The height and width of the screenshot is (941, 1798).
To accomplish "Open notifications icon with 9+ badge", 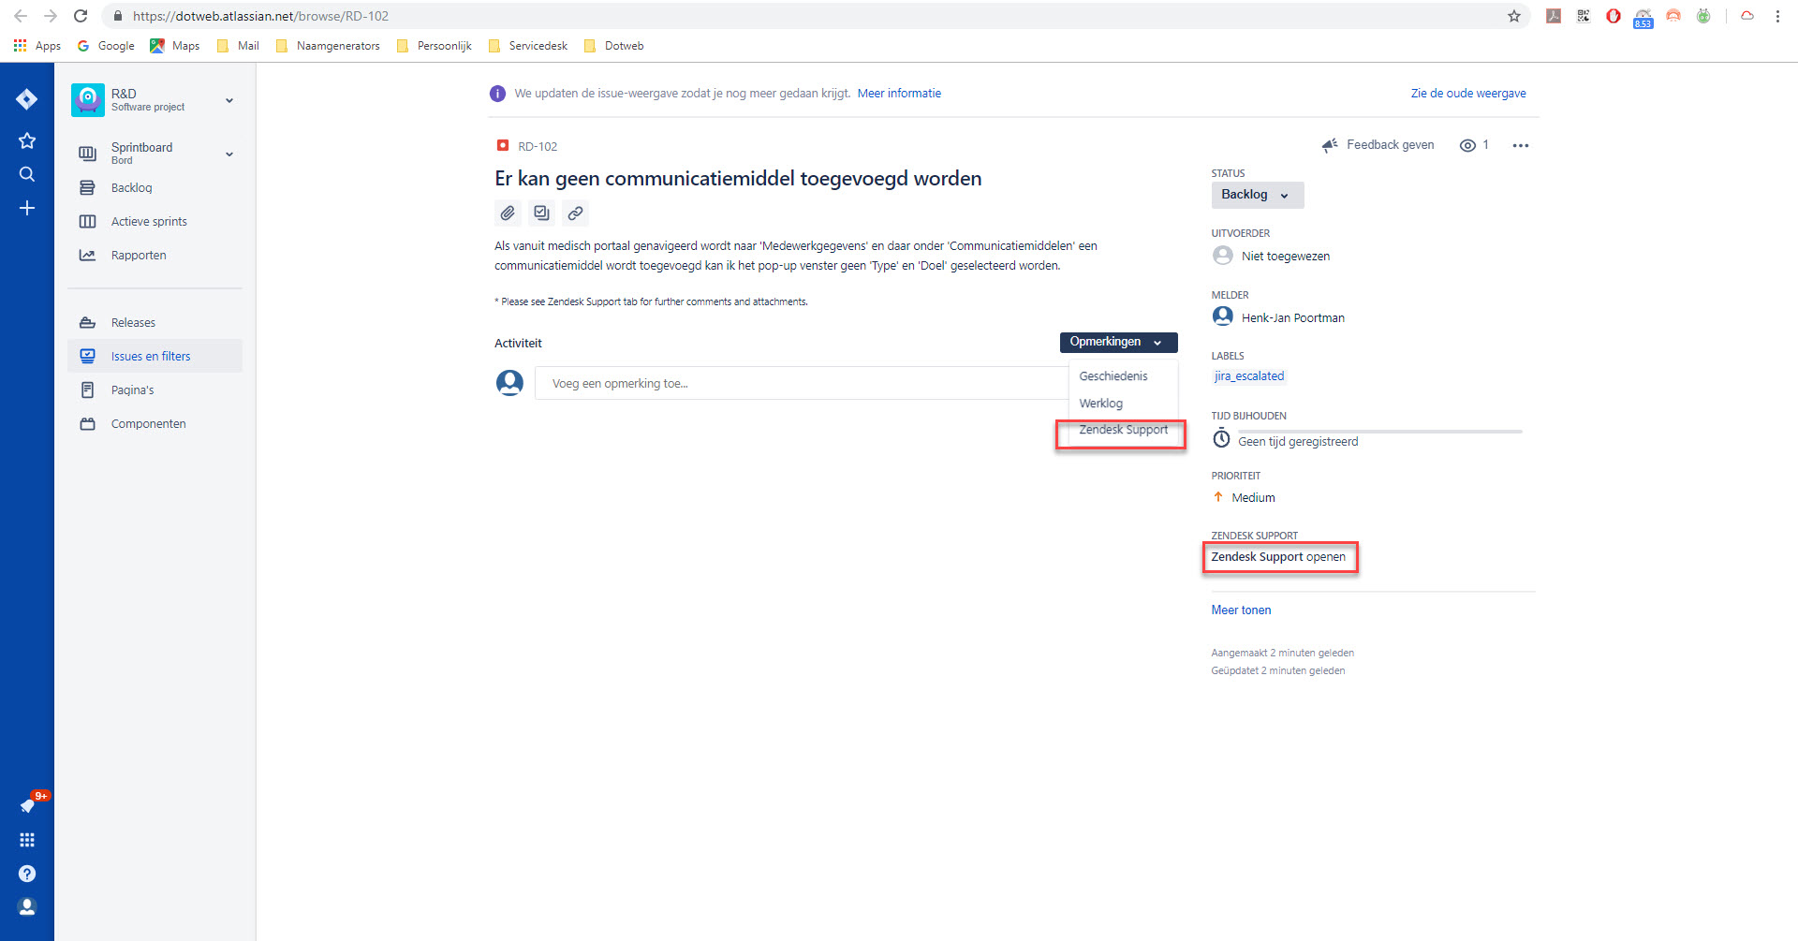I will tap(29, 804).
